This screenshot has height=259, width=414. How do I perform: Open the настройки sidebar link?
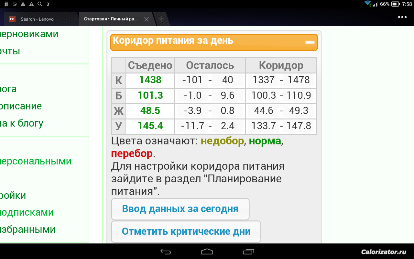[13, 196]
